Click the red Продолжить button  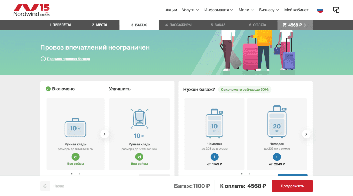click(x=292, y=186)
